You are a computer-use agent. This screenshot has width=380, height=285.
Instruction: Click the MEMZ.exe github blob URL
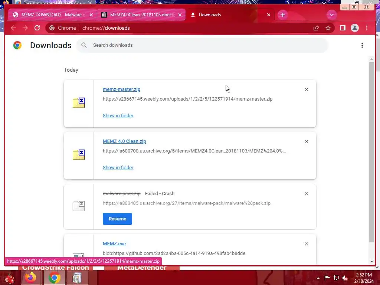[174, 253]
